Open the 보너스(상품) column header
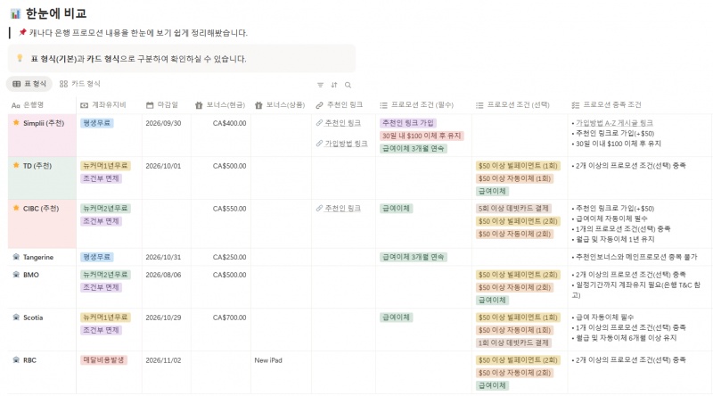The height and width of the screenshot is (396, 713). pos(281,105)
